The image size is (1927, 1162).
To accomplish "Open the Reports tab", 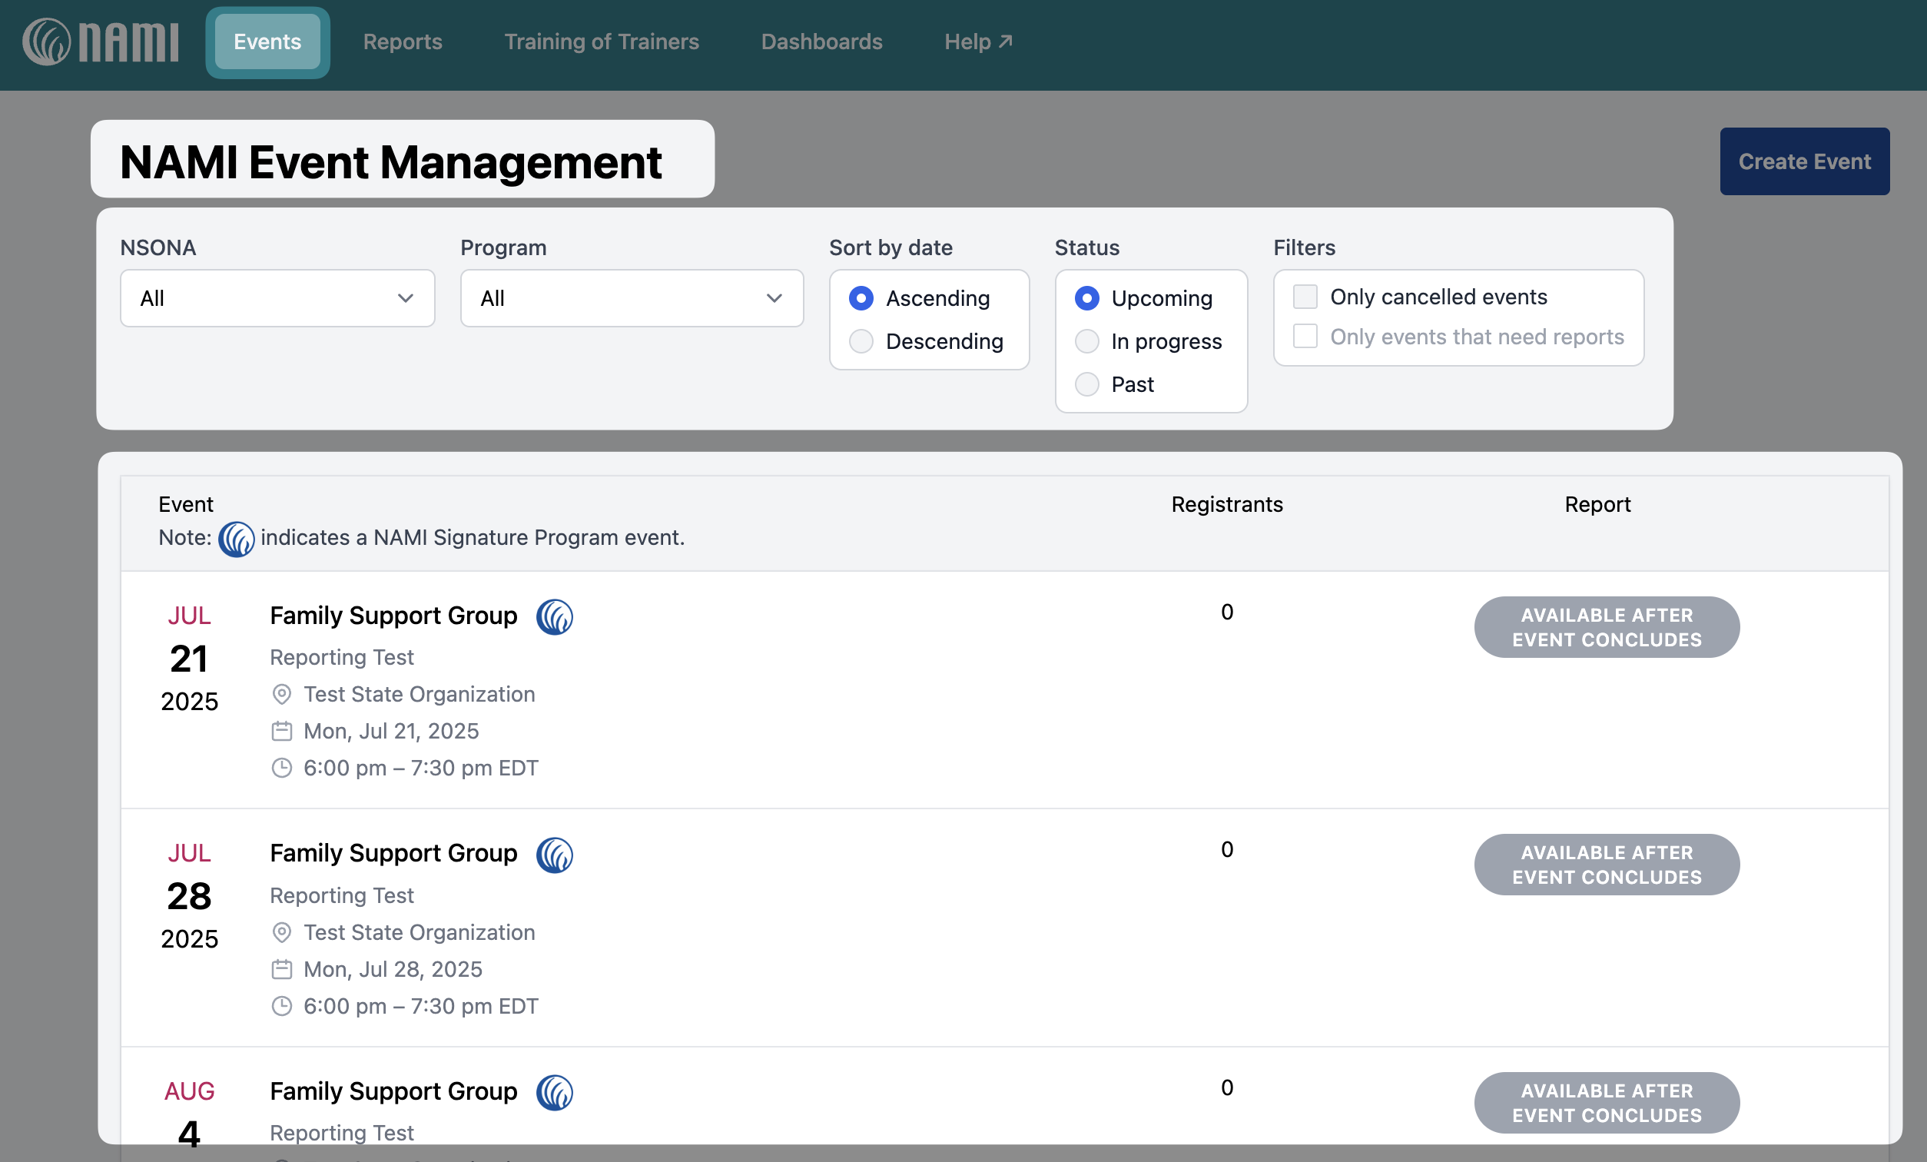I will click(x=403, y=41).
